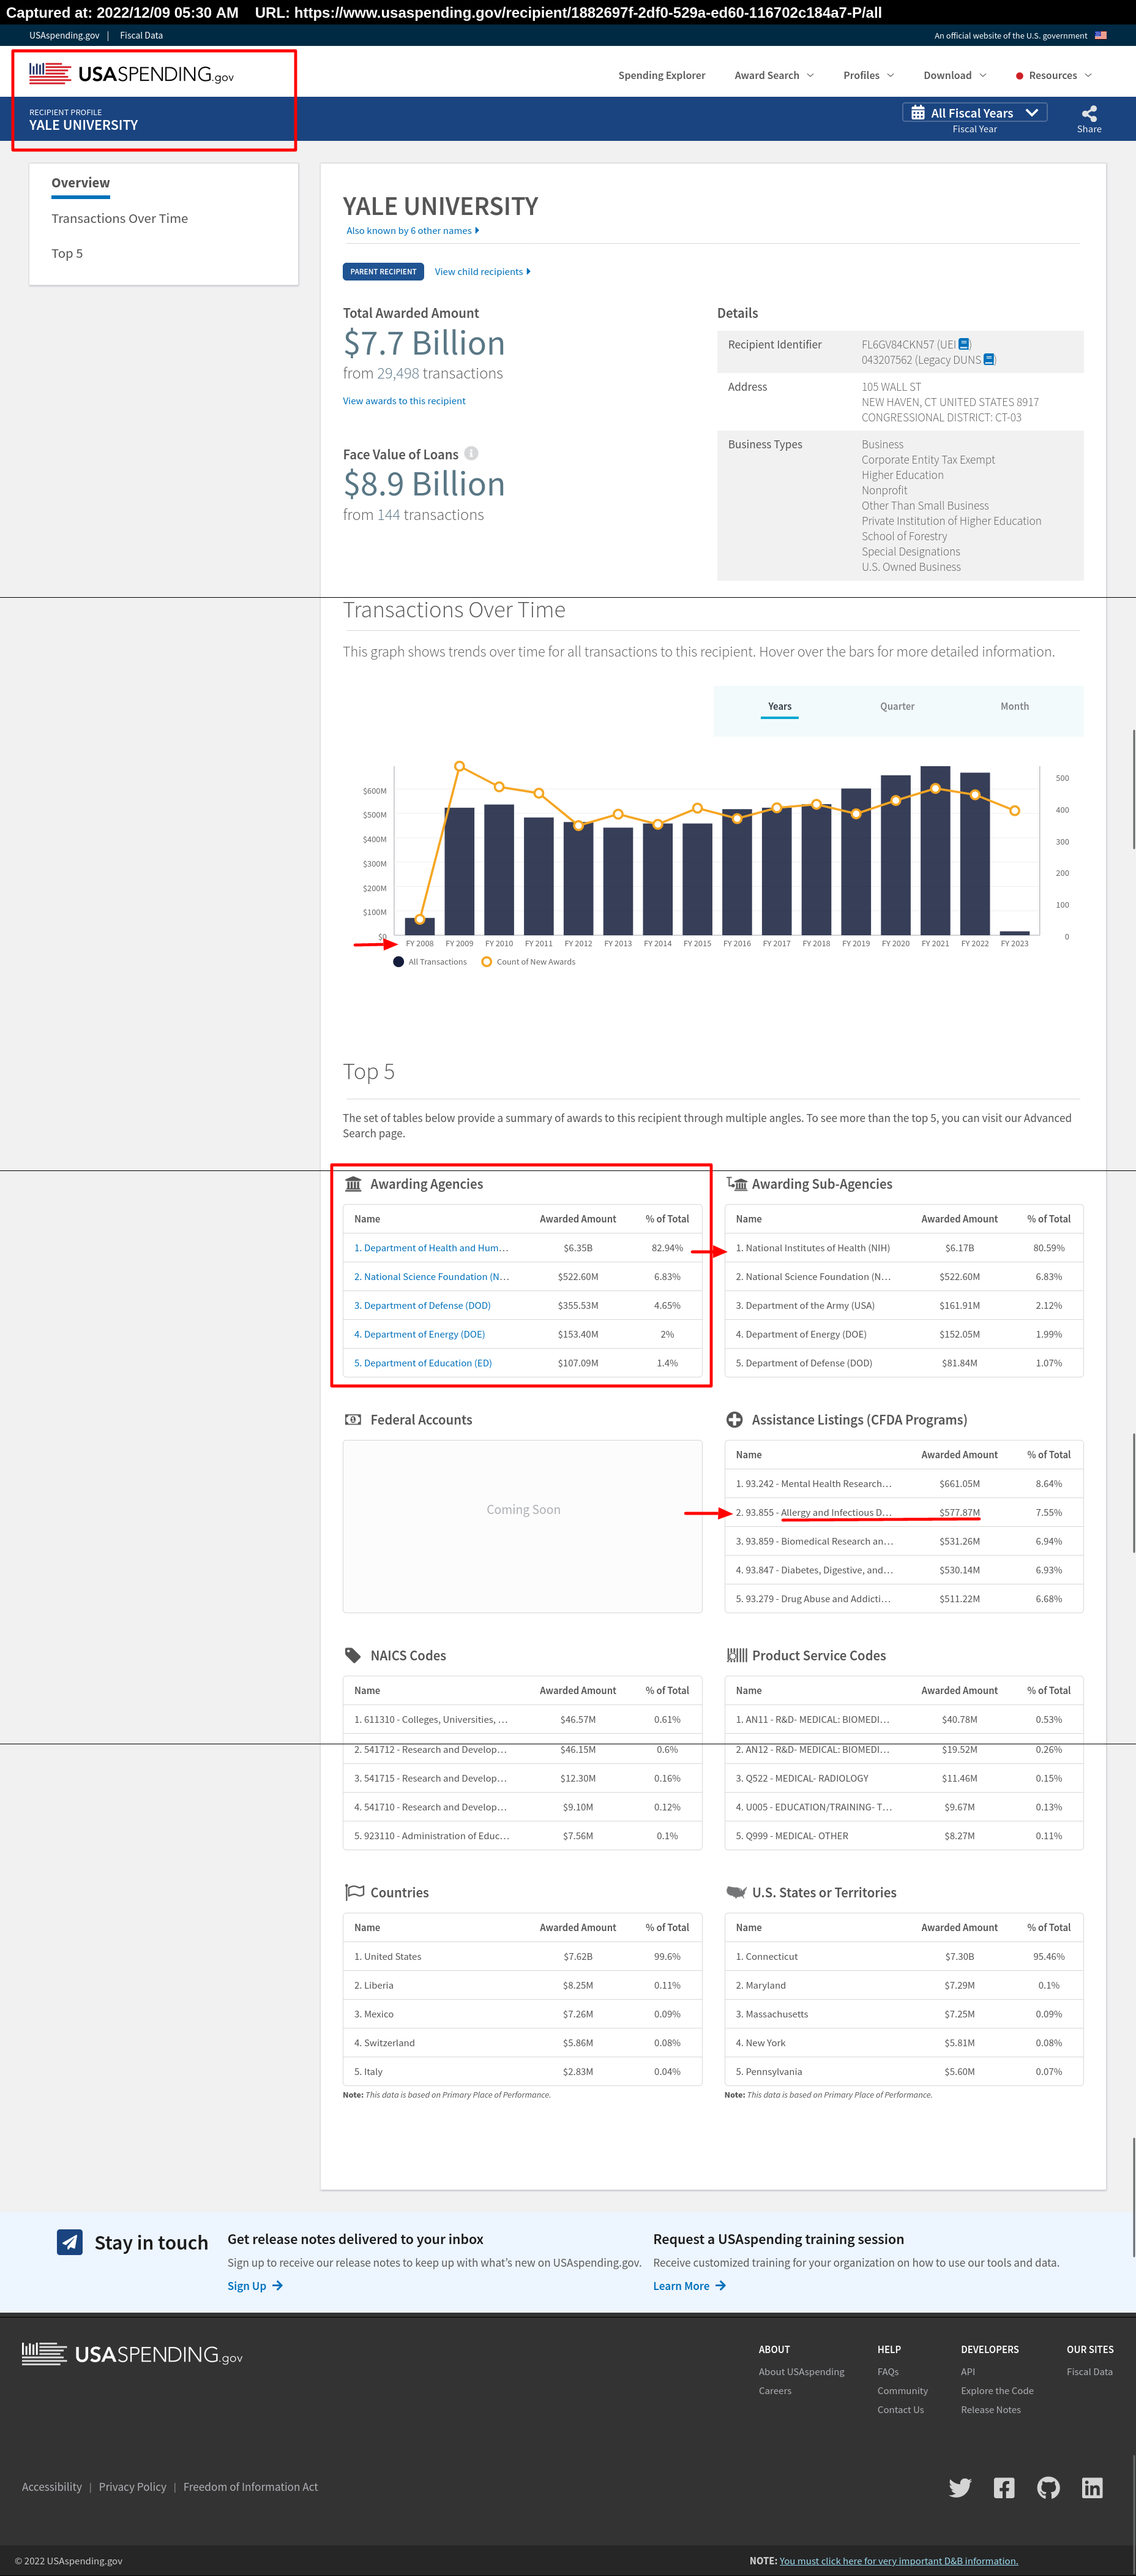Click the NAICS Codes tag icon
The image size is (1136, 2576).
353,1656
